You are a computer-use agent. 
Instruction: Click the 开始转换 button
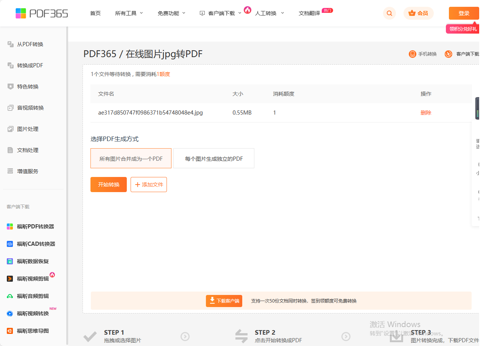pos(109,185)
